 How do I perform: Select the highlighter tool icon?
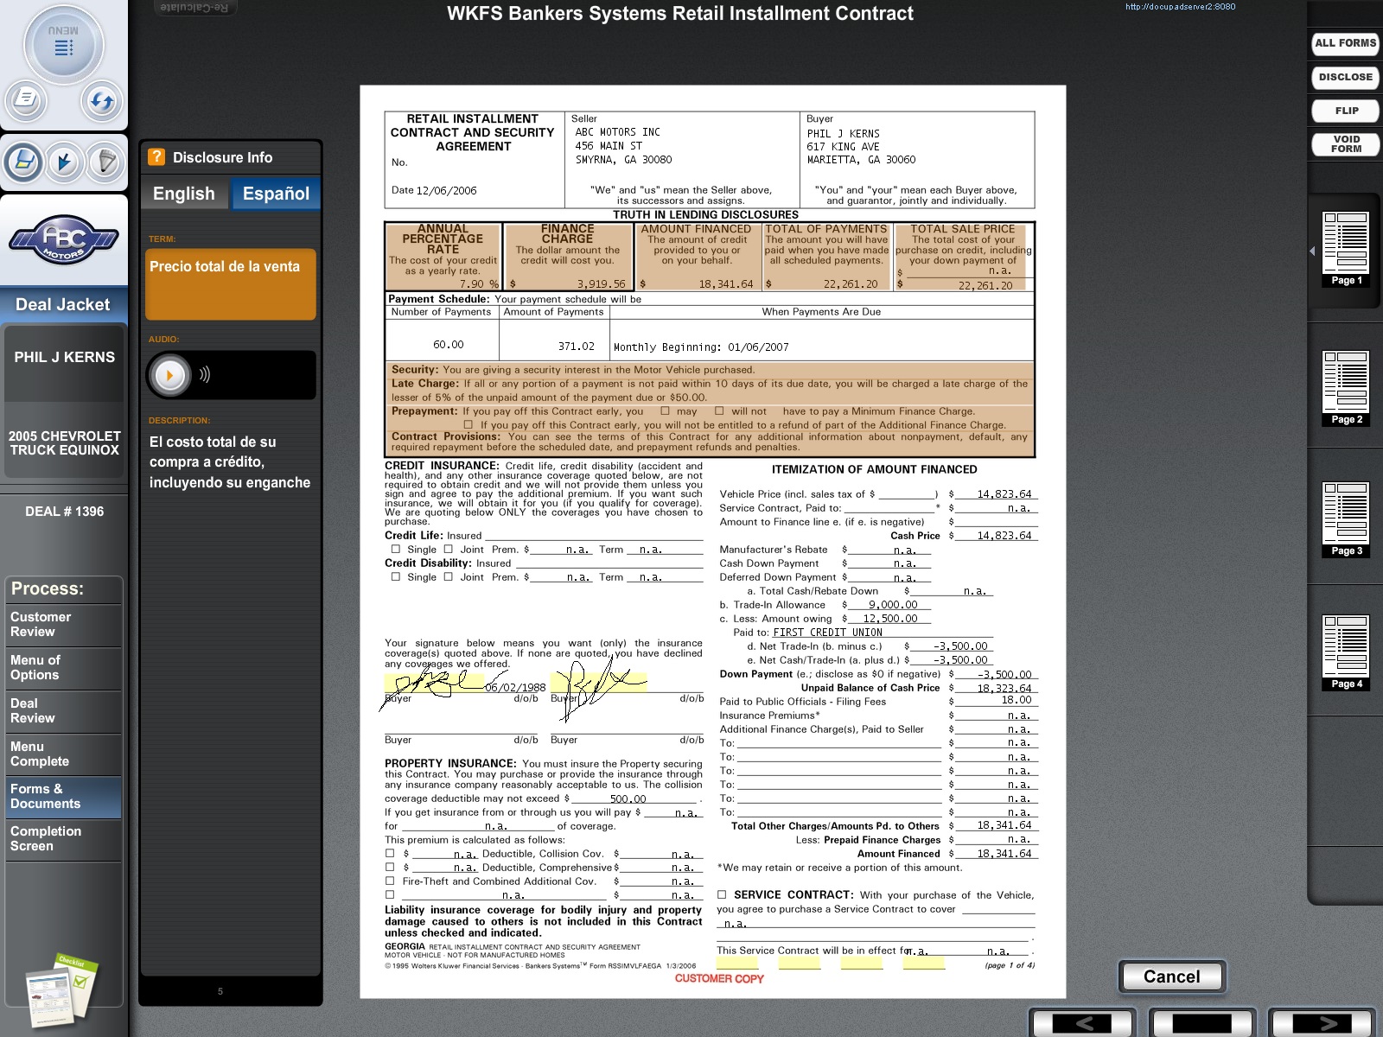[x=23, y=162]
